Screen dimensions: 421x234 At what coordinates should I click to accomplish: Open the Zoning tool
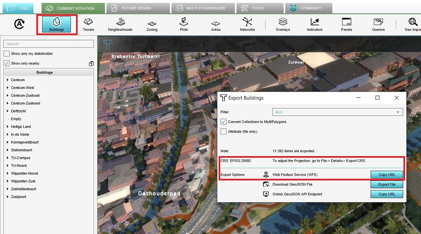[x=152, y=24]
